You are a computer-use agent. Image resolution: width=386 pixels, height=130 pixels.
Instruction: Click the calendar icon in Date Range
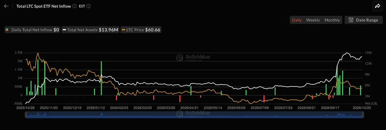351,20
